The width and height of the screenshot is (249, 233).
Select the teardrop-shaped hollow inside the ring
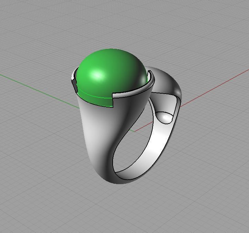click(164, 117)
